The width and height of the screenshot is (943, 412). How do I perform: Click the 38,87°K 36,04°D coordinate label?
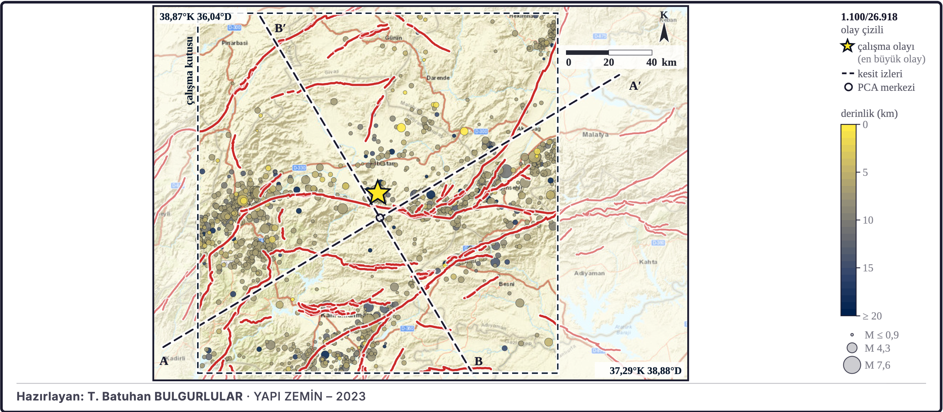195,17
